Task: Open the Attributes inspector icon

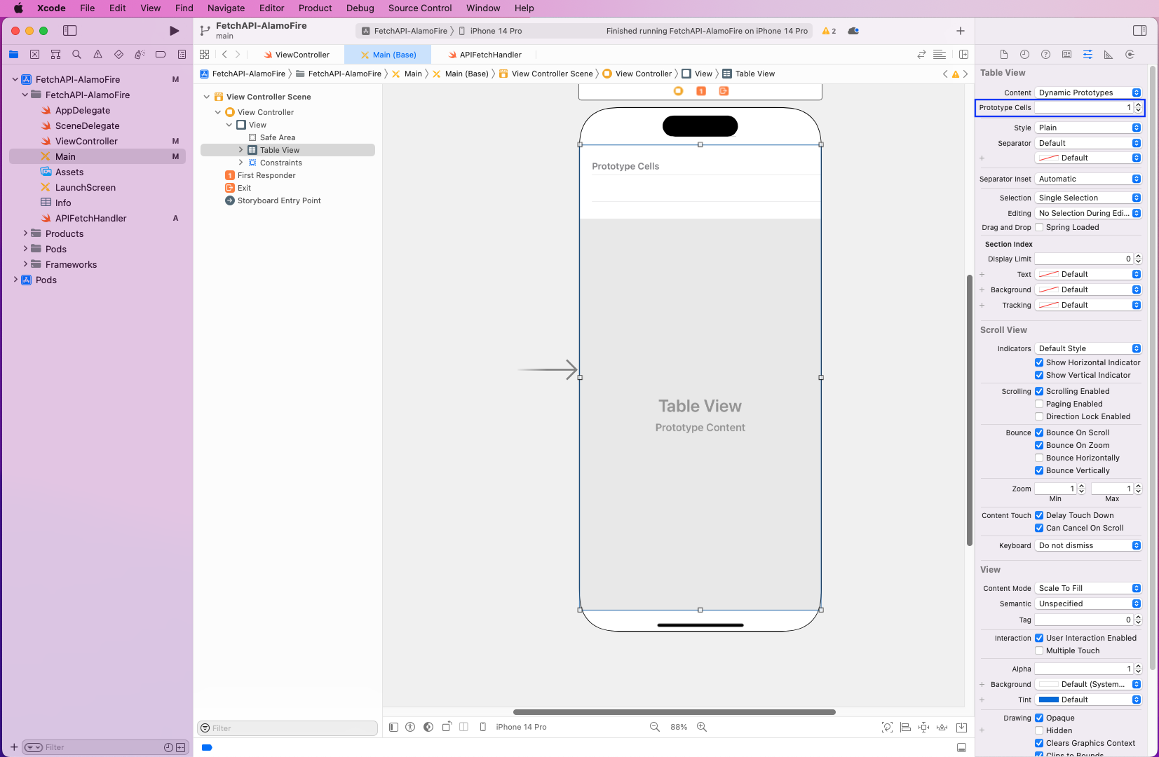Action: click(x=1087, y=55)
